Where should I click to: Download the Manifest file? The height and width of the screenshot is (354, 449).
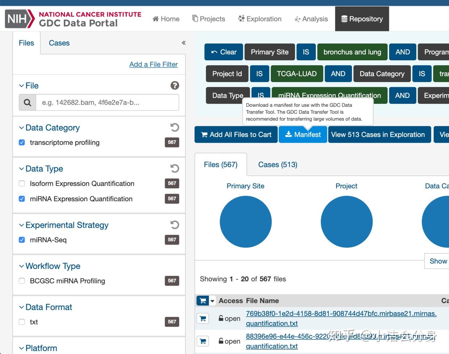303,135
